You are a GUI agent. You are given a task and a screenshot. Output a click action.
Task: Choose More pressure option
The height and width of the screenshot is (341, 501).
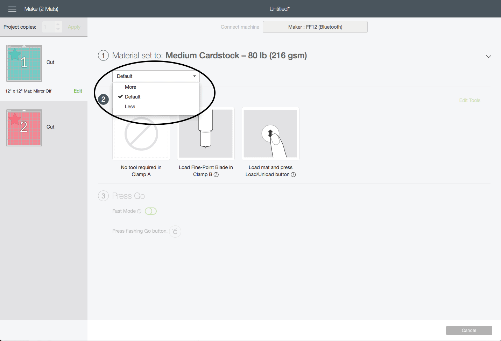(x=130, y=87)
